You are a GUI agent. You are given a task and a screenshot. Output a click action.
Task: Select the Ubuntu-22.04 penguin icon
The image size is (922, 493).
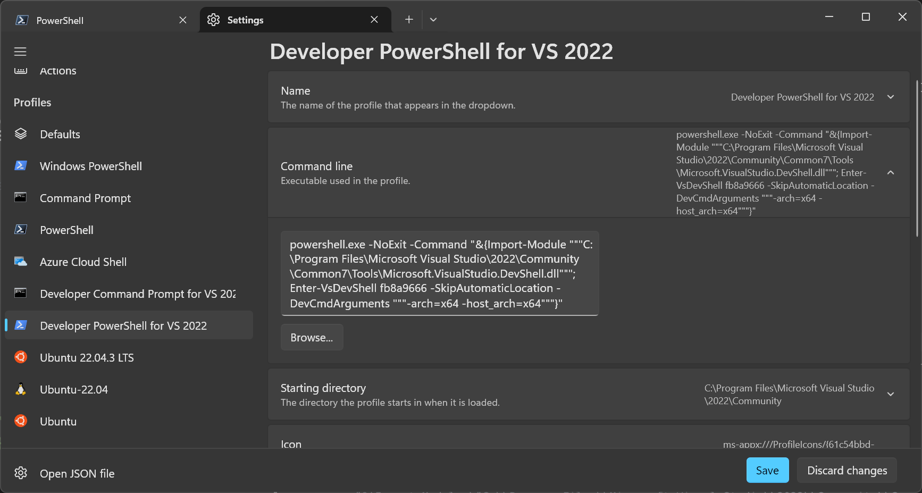pyautogui.click(x=21, y=389)
